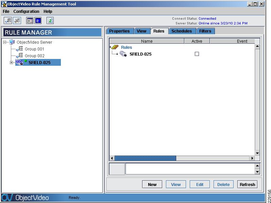
Task: Expand the SFIELD-025 tree node
Action: click(11, 63)
